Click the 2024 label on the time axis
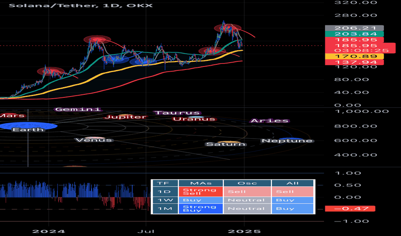 click(x=49, y=231)
